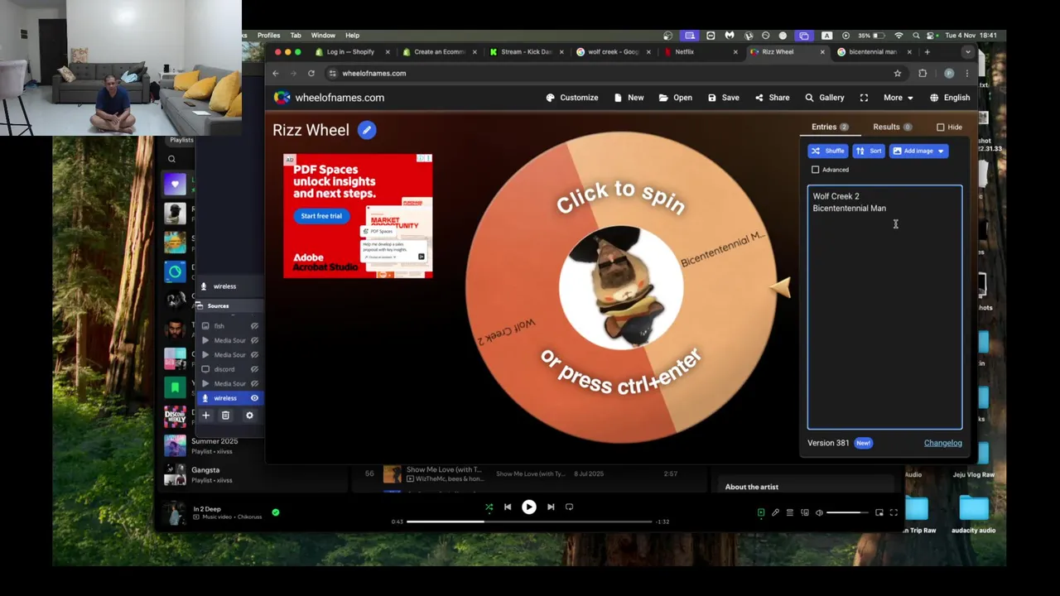Click the Wi-Fi status icon
Viewport: 1060px width, 596px height.
tap(899, 36)
